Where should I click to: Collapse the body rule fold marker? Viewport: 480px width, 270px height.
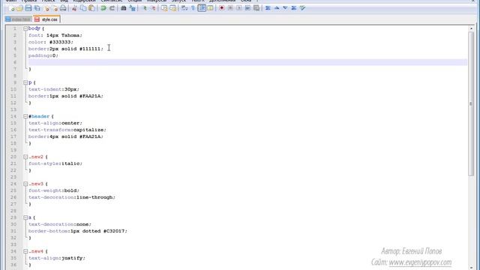click(x=25, y=28)
